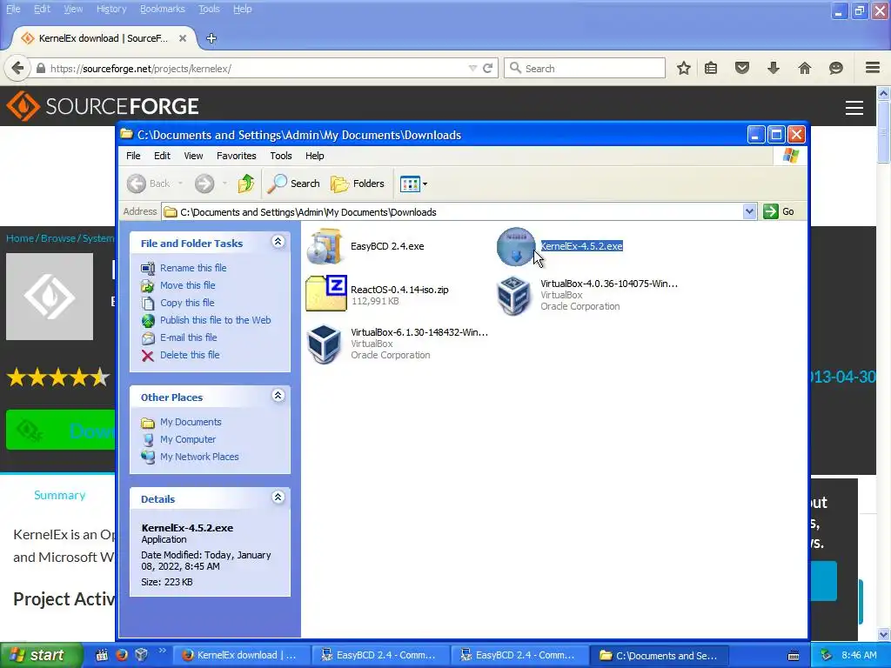Open the Explorer View menu
The height and width of the screenshot is (668, 891).
tap(193, 156)
